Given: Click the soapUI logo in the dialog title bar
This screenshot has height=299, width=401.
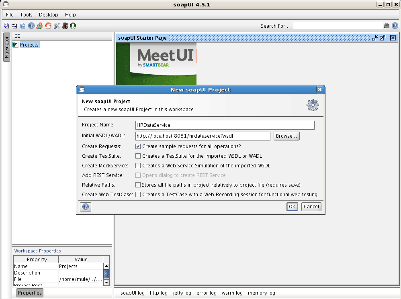Looking at the screenshot, I should 82,89.
